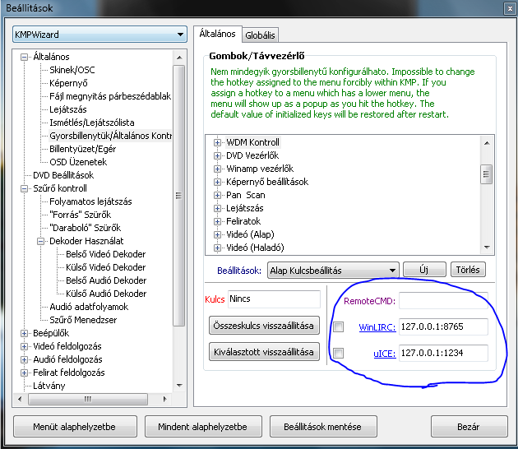Click settings tree scroll-right arrow

pyautogui.click(x=165, y=399)
